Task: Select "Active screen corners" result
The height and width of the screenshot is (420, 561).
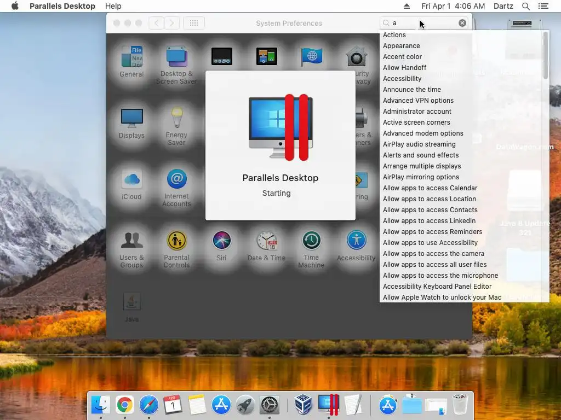Action: 416,122
